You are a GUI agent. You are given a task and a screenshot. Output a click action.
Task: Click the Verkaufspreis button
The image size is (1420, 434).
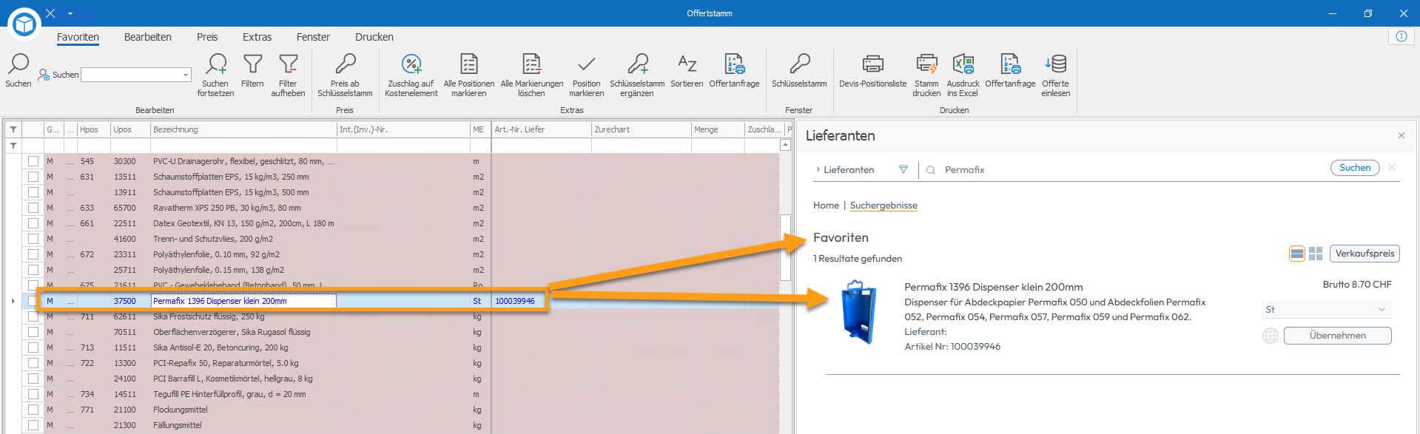tap(1365, 254)
